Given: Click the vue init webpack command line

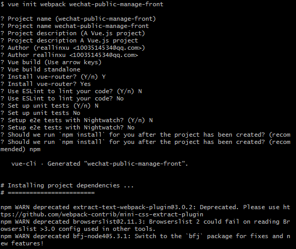Looking at the screenshot, I should (x=82, y=4).
